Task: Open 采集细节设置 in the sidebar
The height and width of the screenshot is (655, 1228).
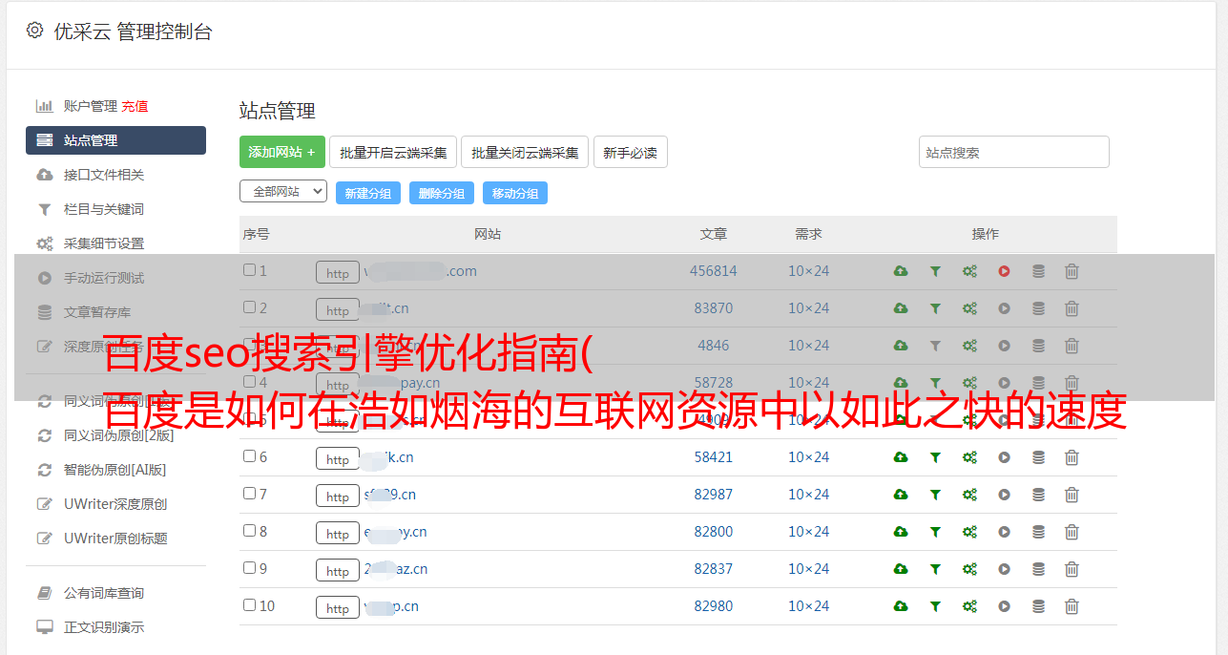Action: click(104, 243)
